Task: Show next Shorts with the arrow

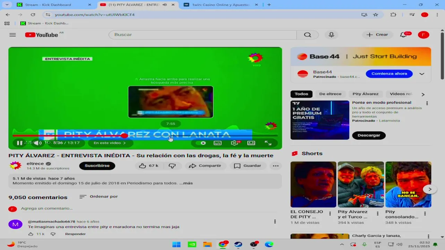Action: pyautogui.click(x=430, y=189)
